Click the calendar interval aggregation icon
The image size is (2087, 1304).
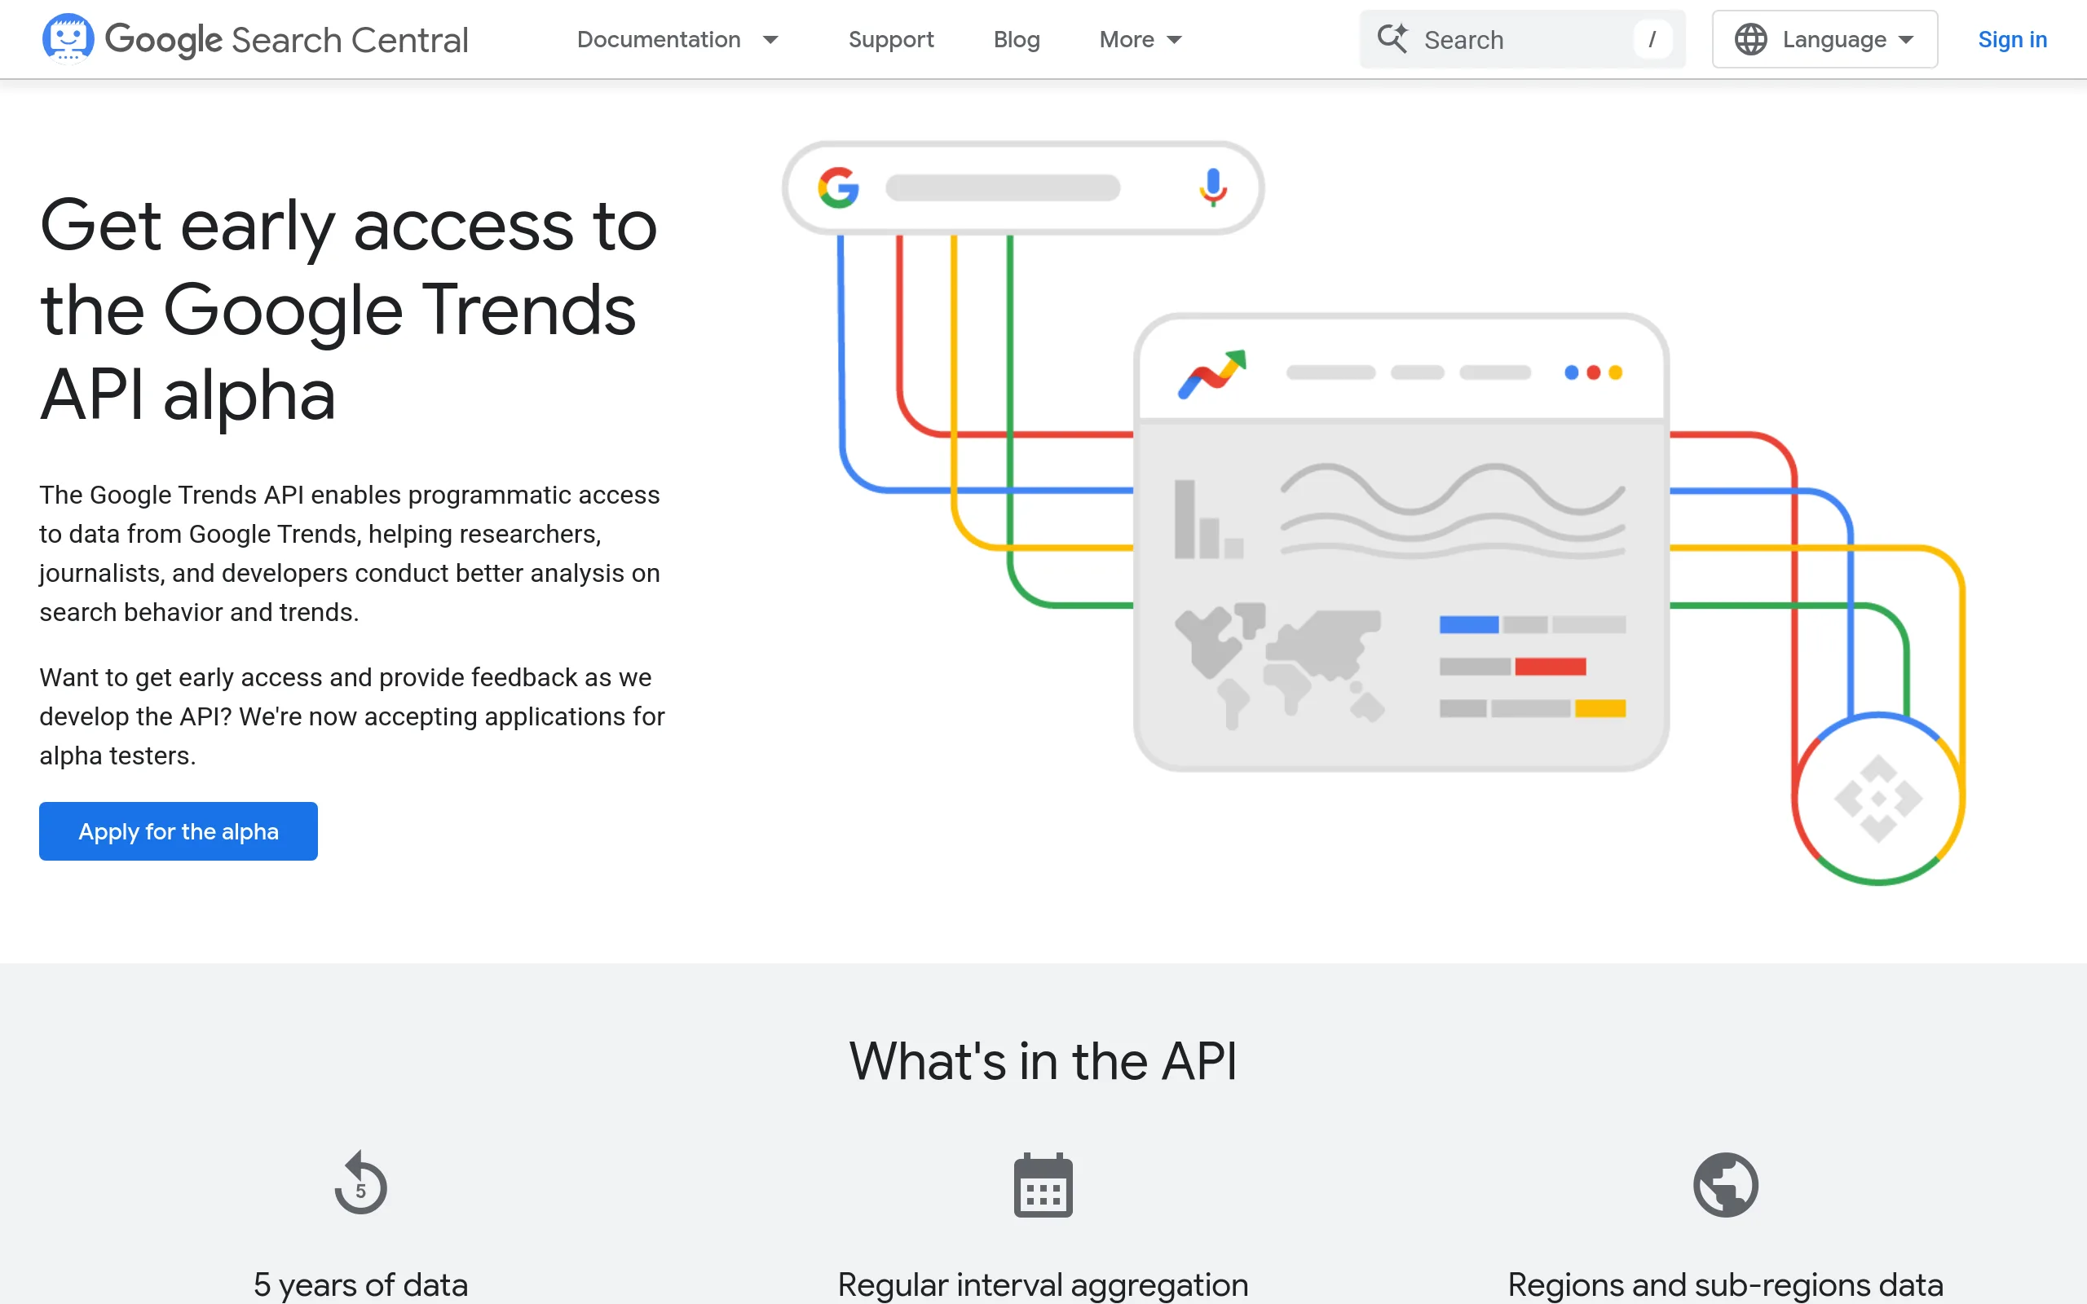(x=1043, y=1184)
